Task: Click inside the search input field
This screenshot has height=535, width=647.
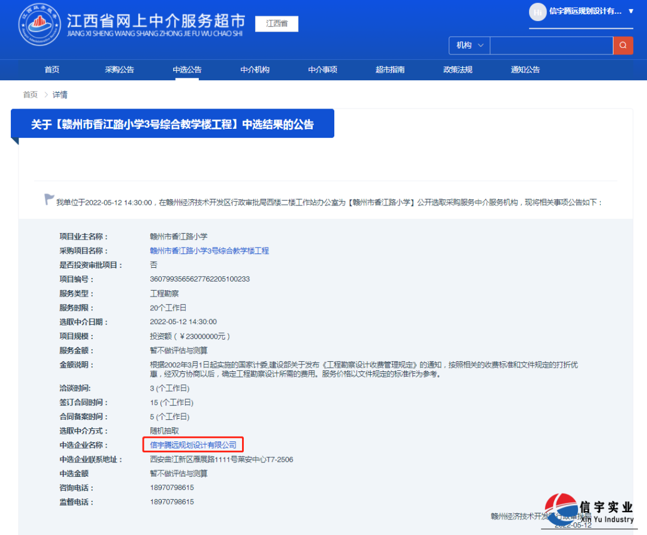Action: coord(551,45)
